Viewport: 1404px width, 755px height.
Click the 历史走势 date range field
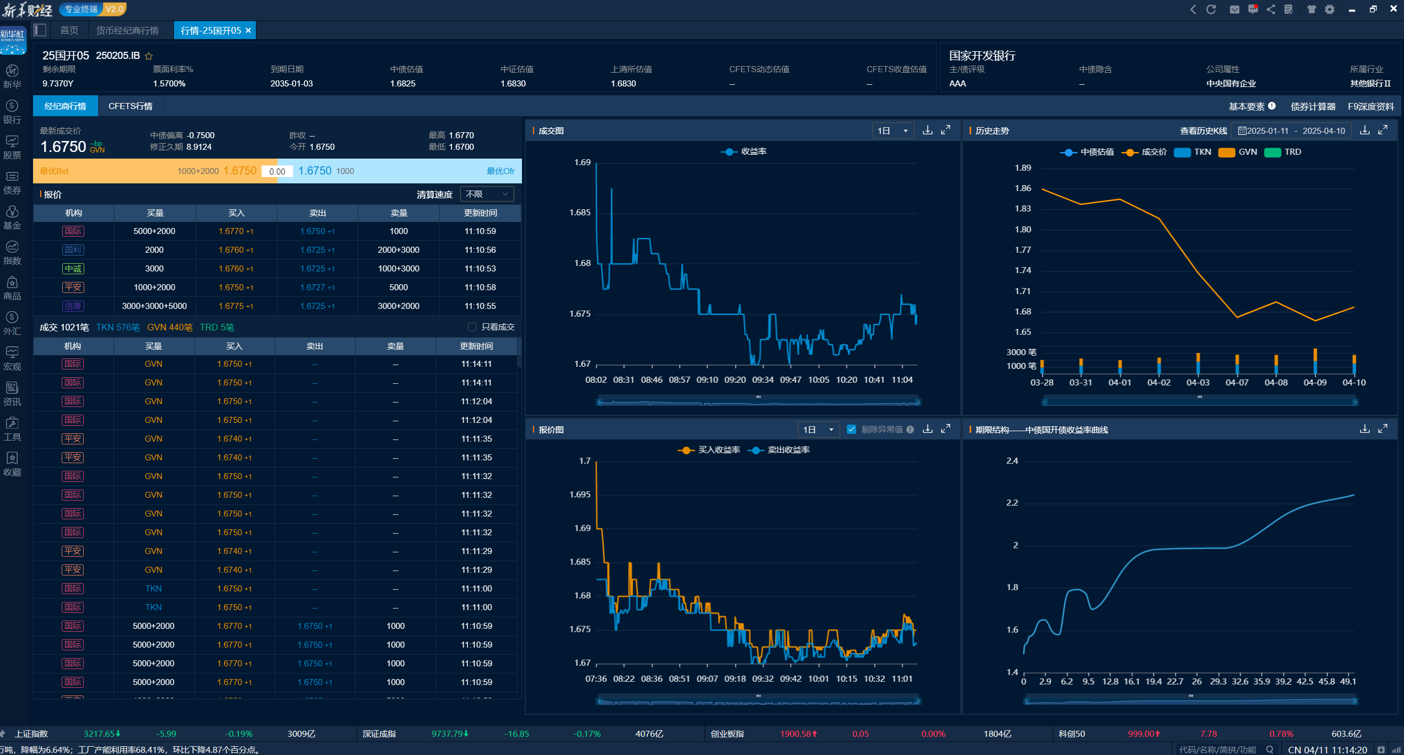(1291, 131)
